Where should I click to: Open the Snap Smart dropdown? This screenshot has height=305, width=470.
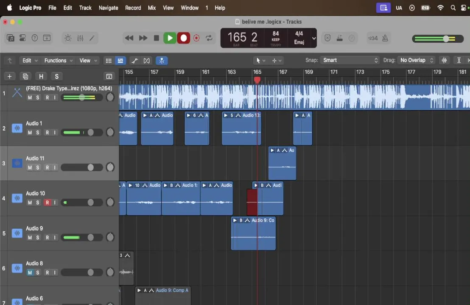[x=350, y=60]
